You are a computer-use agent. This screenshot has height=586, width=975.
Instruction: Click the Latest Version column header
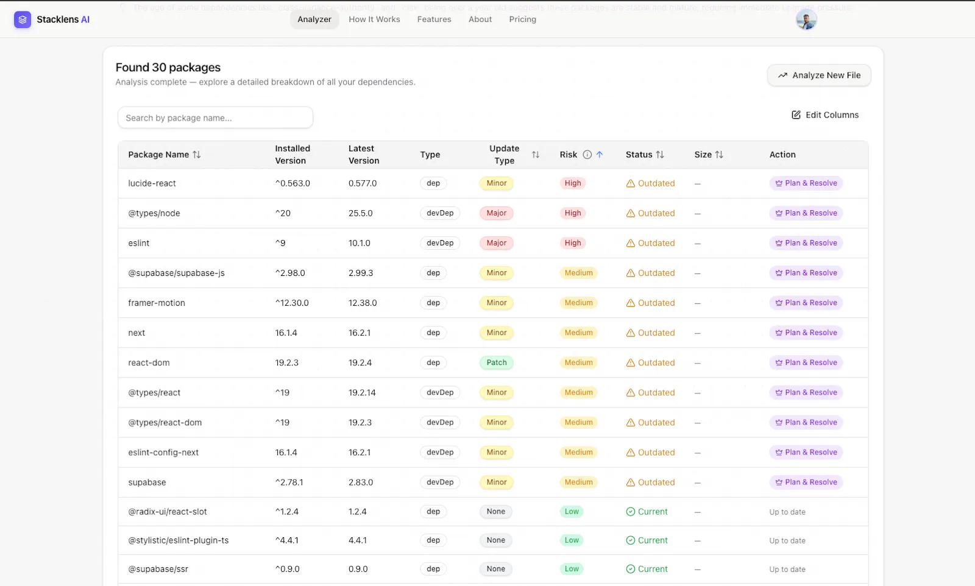tap(364, 155)
